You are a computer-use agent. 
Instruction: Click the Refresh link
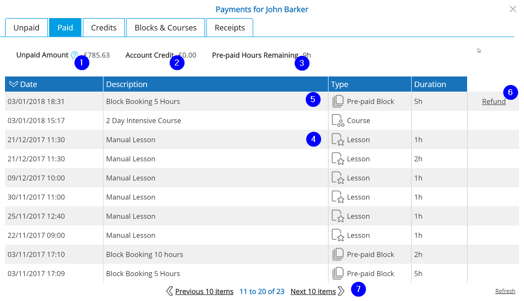[505, 291]
